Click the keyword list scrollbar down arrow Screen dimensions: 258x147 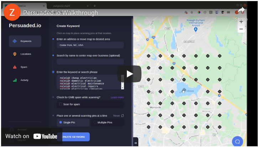pos(123,88)
